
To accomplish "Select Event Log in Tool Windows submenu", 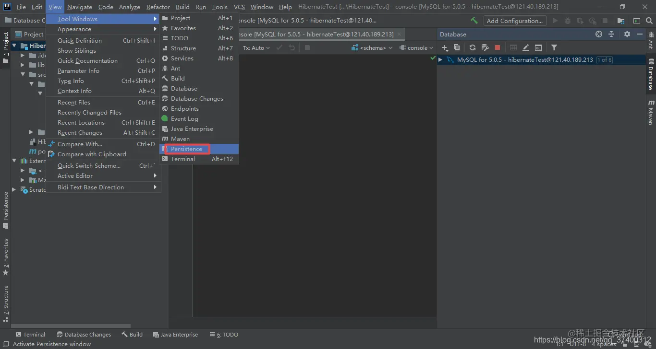I will 199,118.
